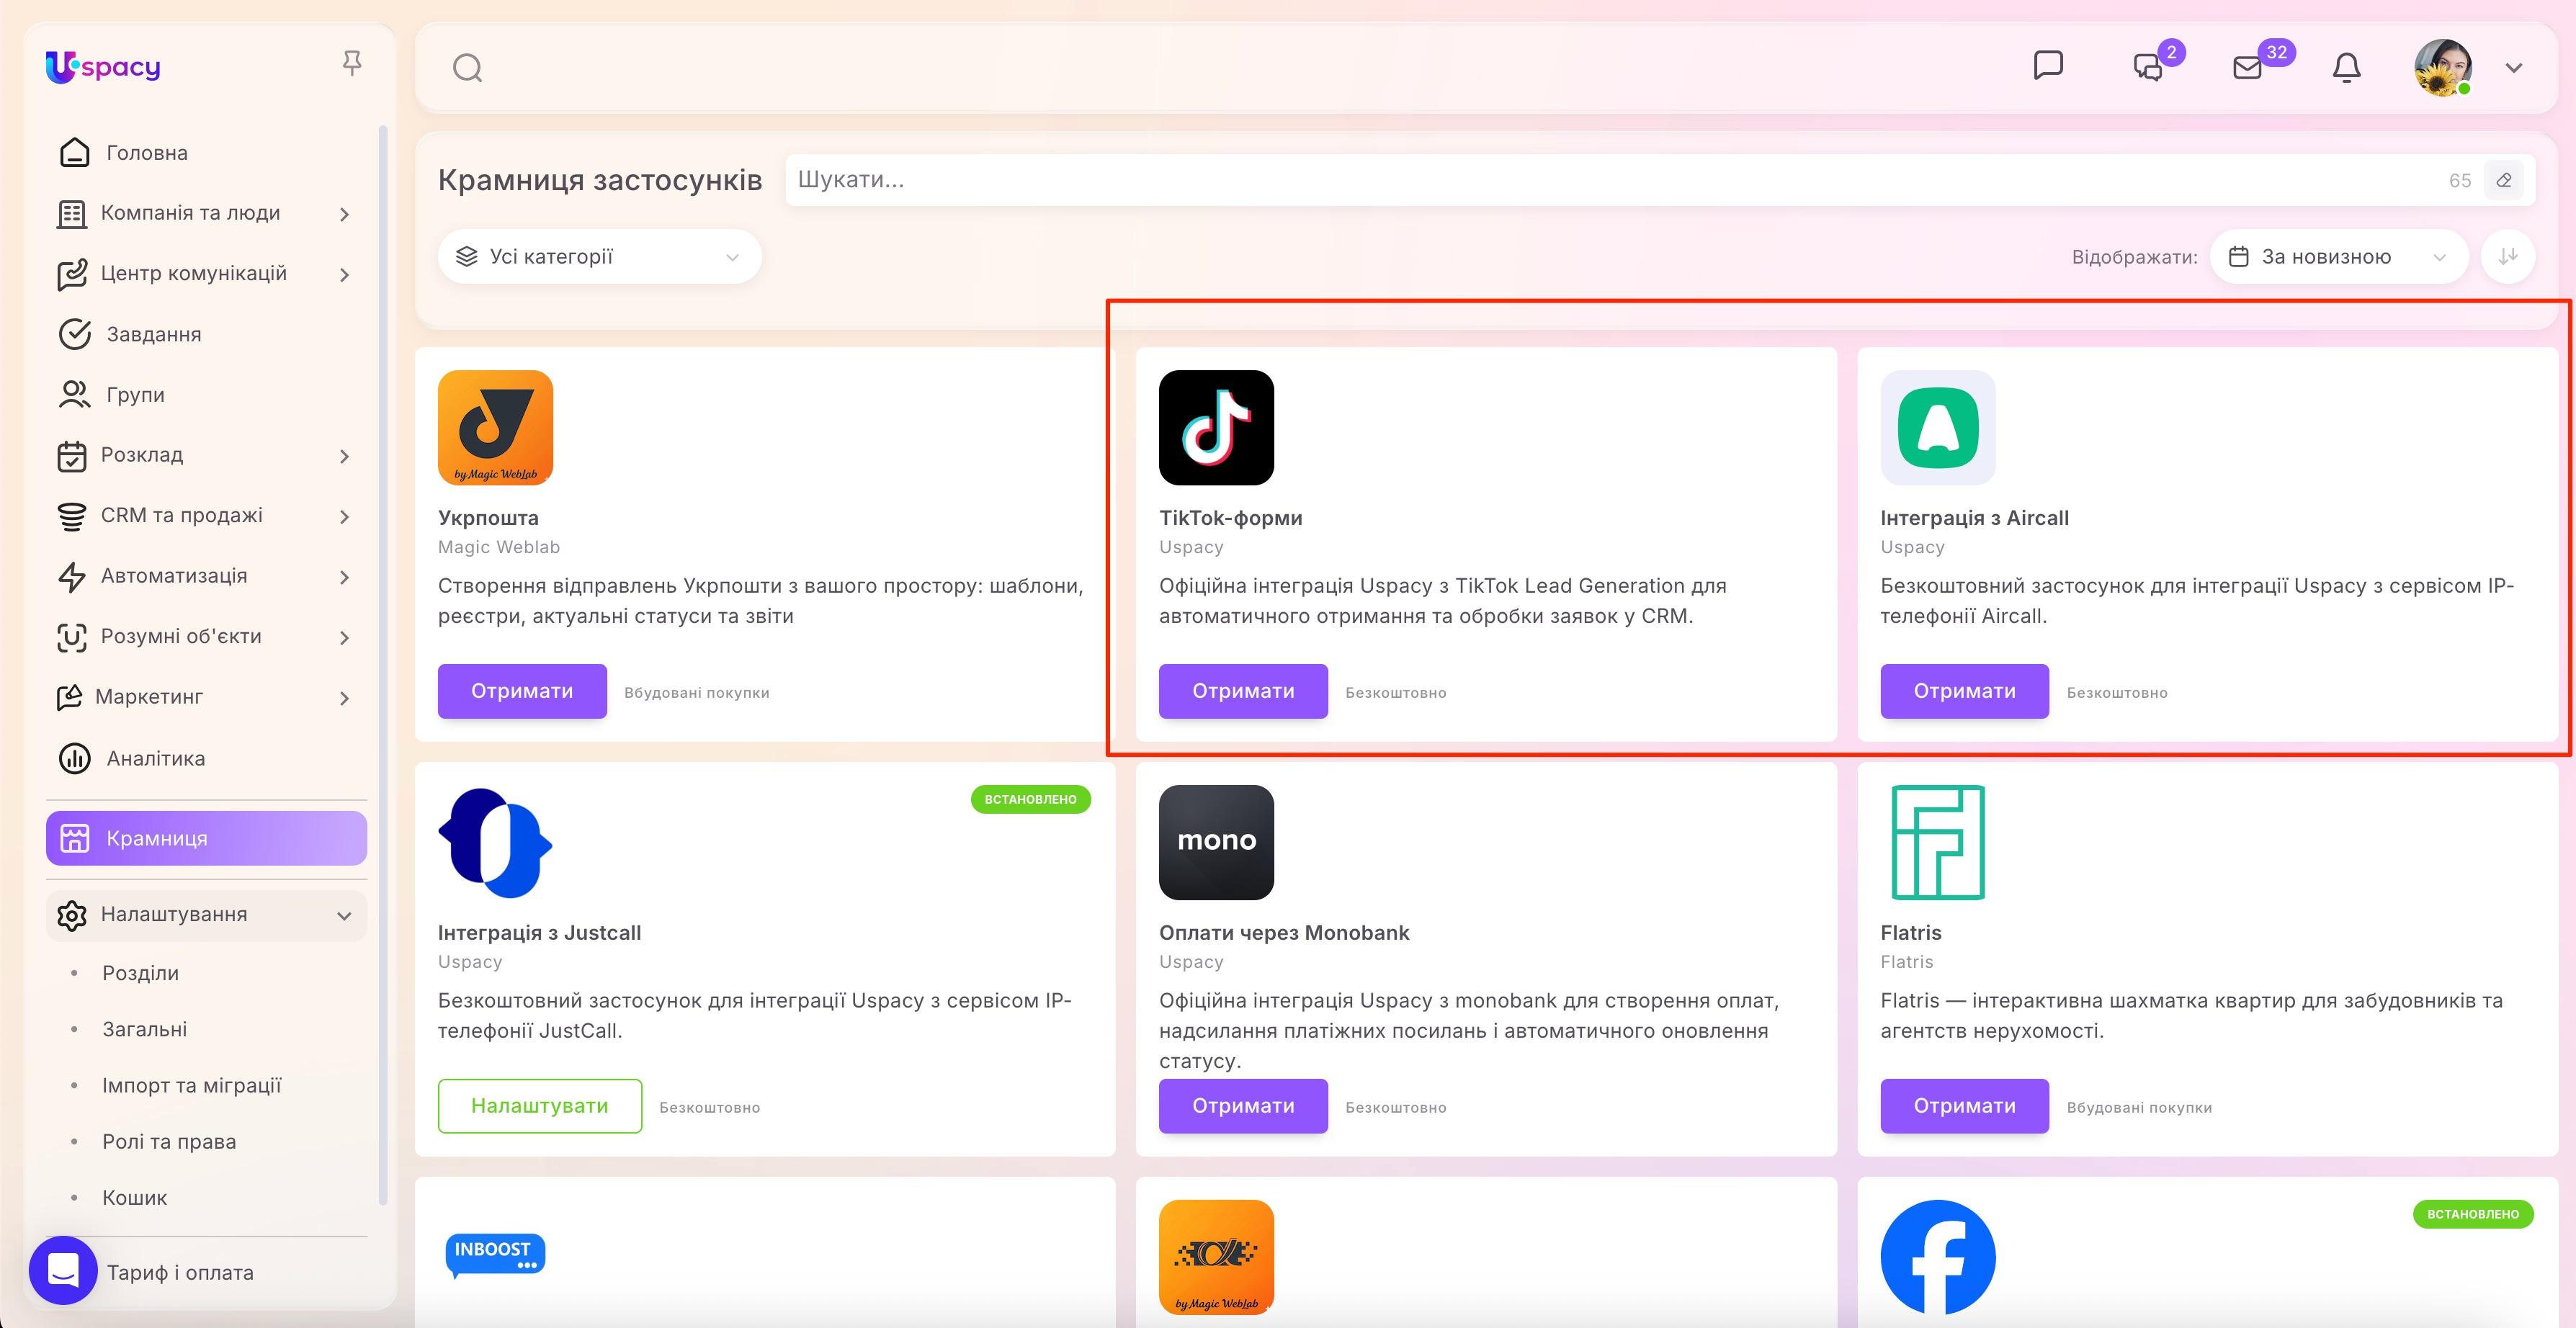
Task: Open global search magnifier icon
Action: [467, 68]
